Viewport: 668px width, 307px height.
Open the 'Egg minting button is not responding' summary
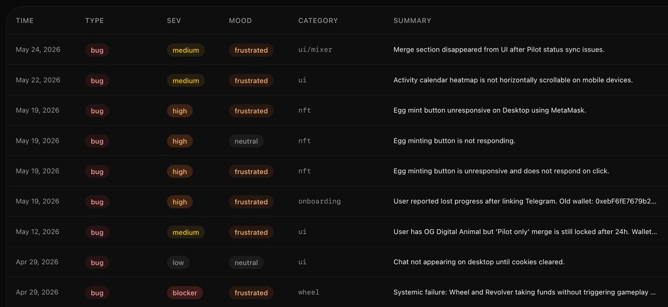tap(454, 141)
